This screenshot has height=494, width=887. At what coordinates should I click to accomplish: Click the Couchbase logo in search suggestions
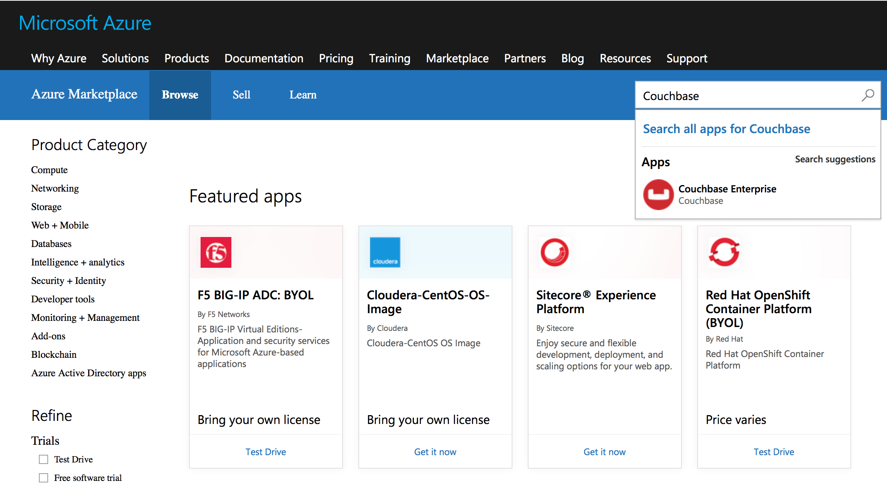[x=658, y=195]
